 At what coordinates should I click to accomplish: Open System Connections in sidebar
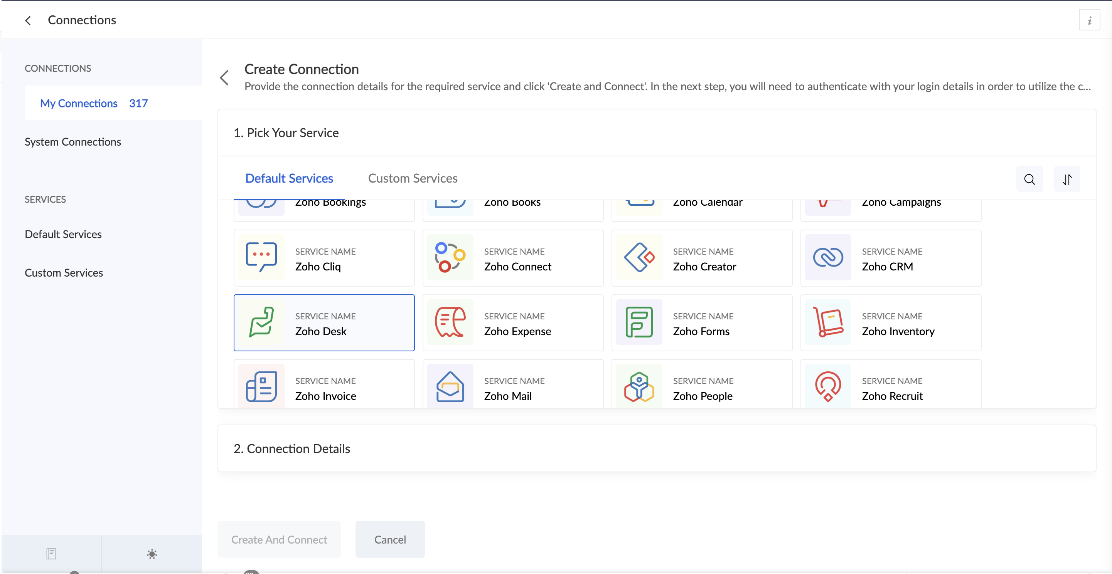[x=72, y=142]
